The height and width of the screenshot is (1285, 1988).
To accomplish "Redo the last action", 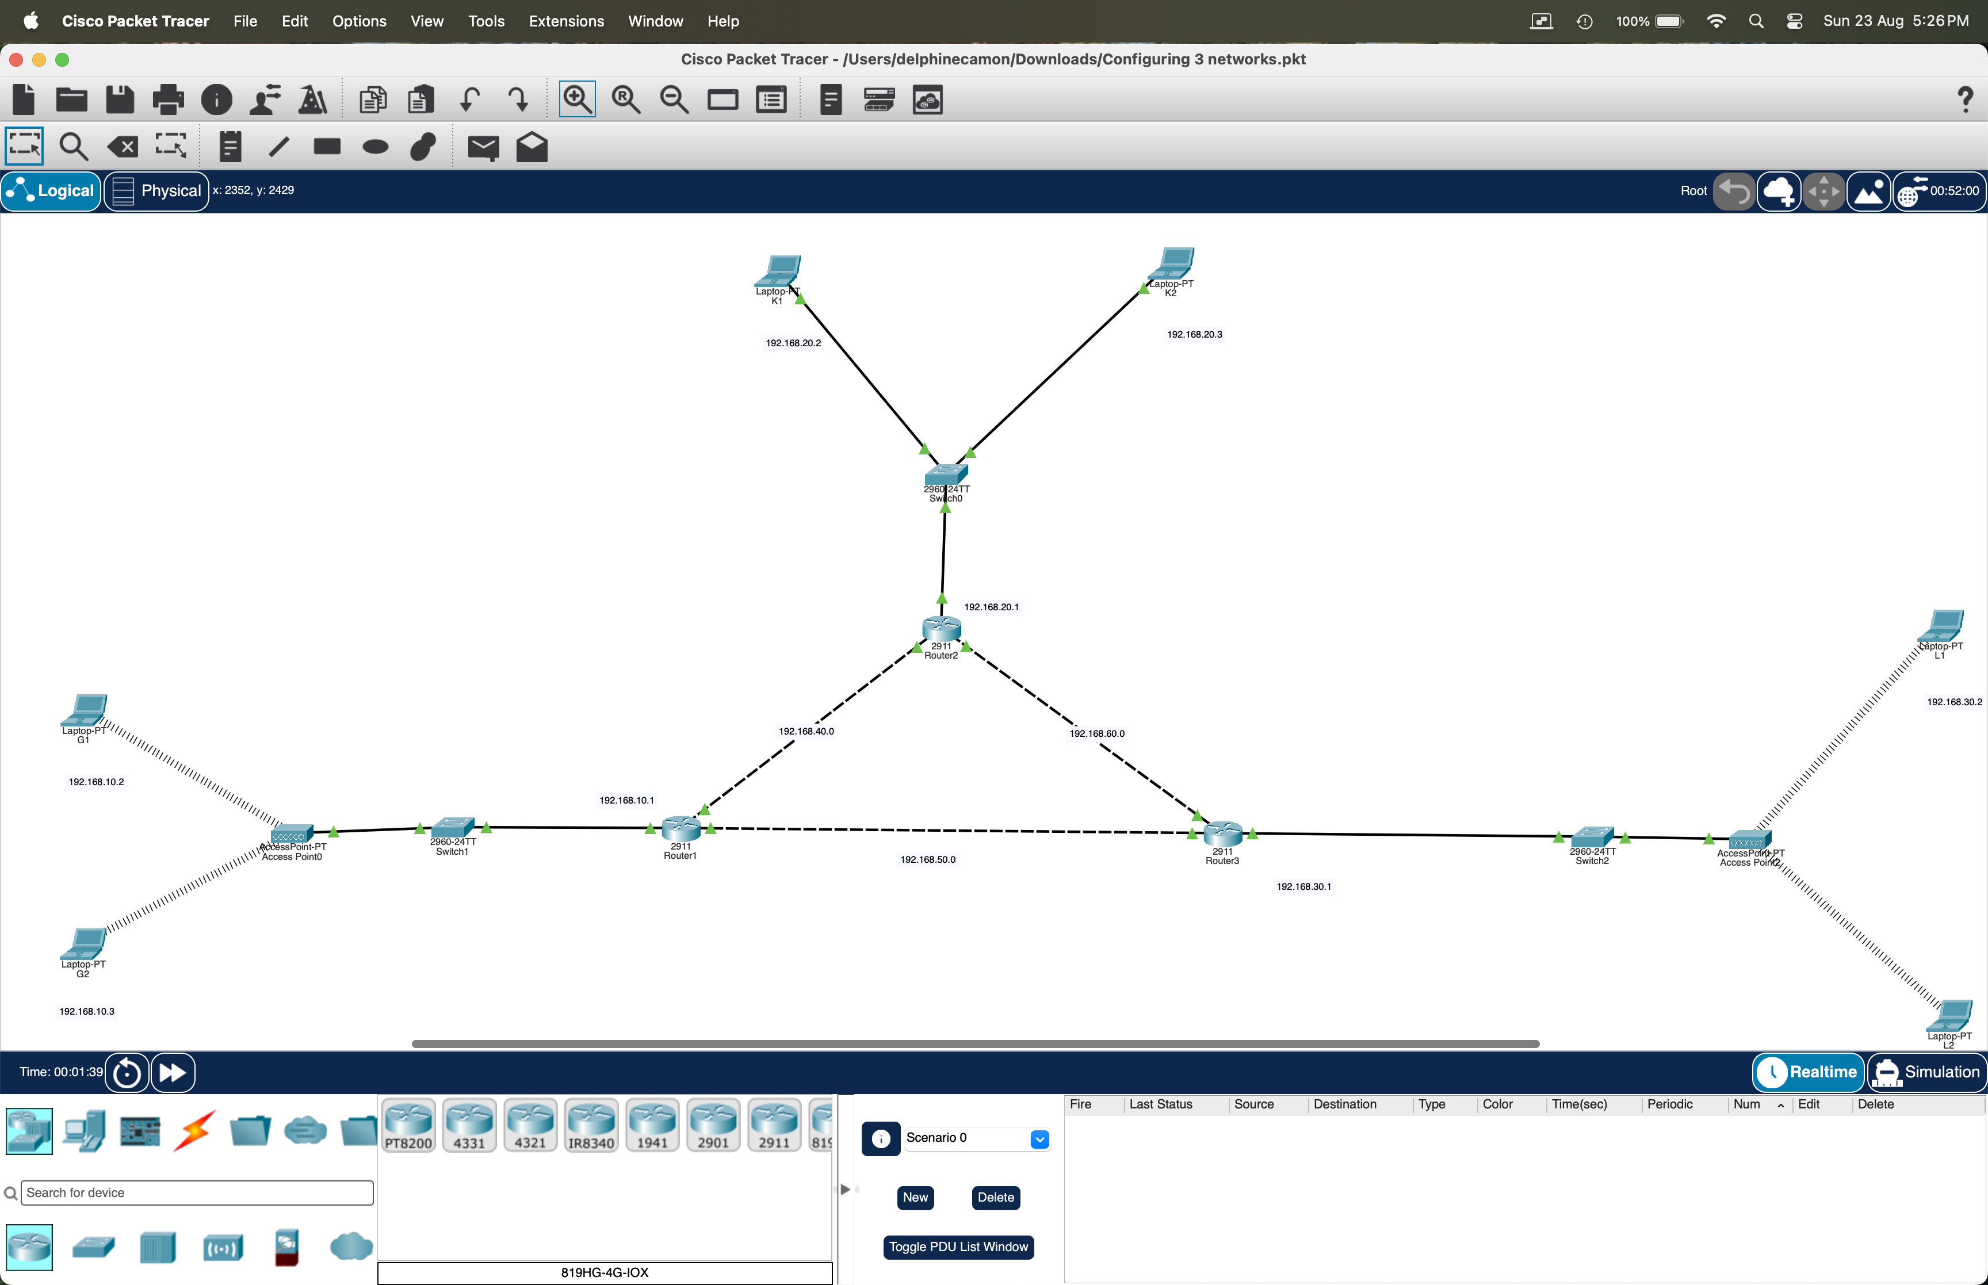I will point(518,100).
